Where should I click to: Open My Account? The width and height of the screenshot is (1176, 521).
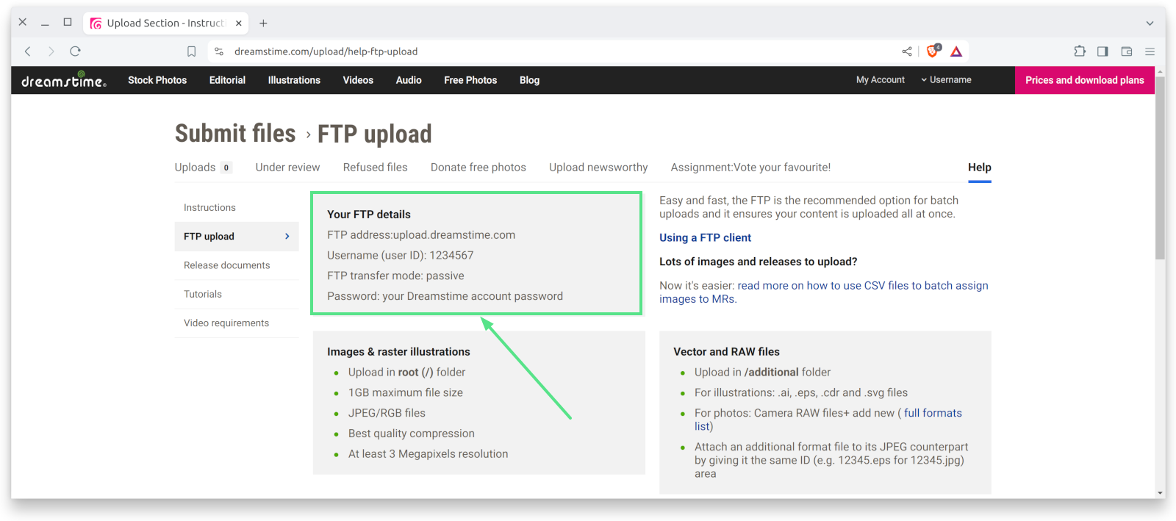(x=881, y=80)
